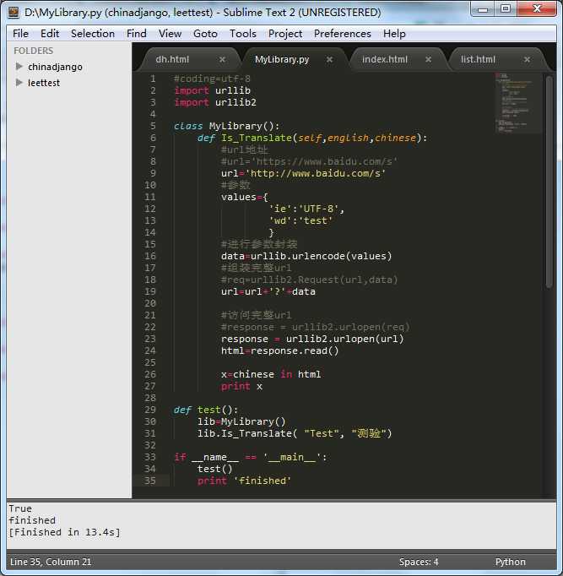Viewport: 563px width, 576px height.
Task: Click the 'import urllib2' line
Action: click(215, 102)
